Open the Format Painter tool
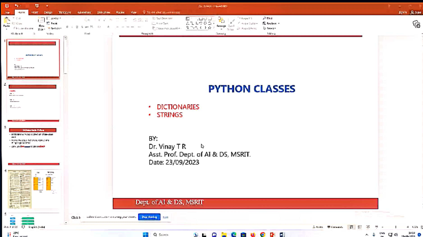This screenshot has width=423, height=237. (22, 28)
